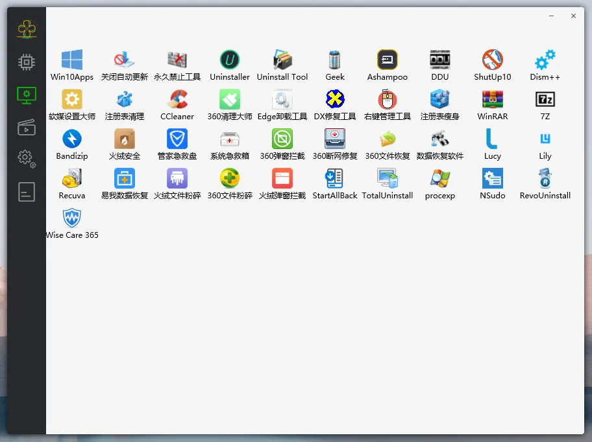Close the toolbox window
This screenshot has height=442, width=592.
point(573,16)
